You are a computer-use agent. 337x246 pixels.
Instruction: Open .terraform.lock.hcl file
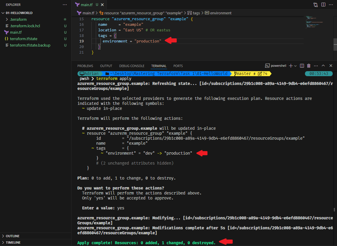[x=25, y=26]
